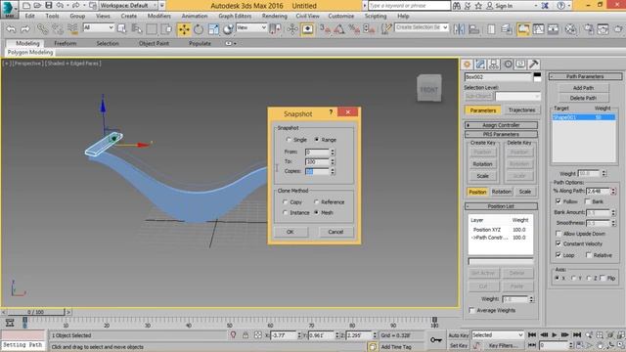Toggle Constant Velocity checkbox
The image size is (626, 352).
559,243
